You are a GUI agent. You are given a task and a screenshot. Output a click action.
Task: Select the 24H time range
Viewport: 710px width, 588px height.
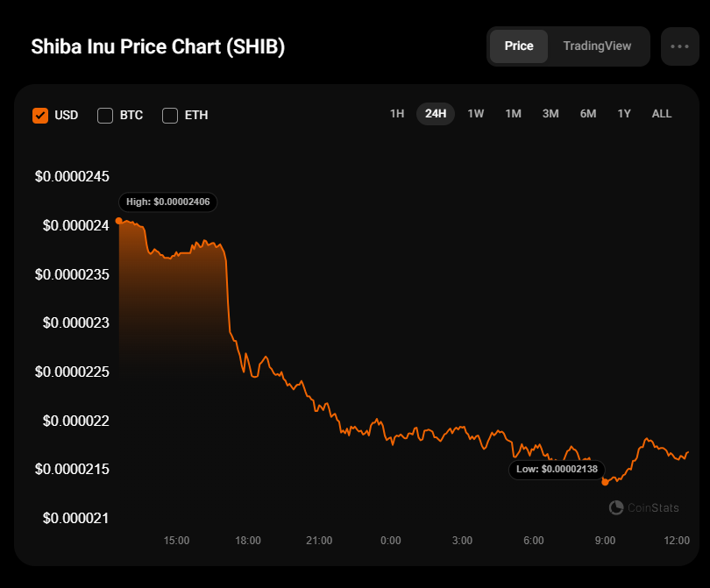[x=436, y=114]
